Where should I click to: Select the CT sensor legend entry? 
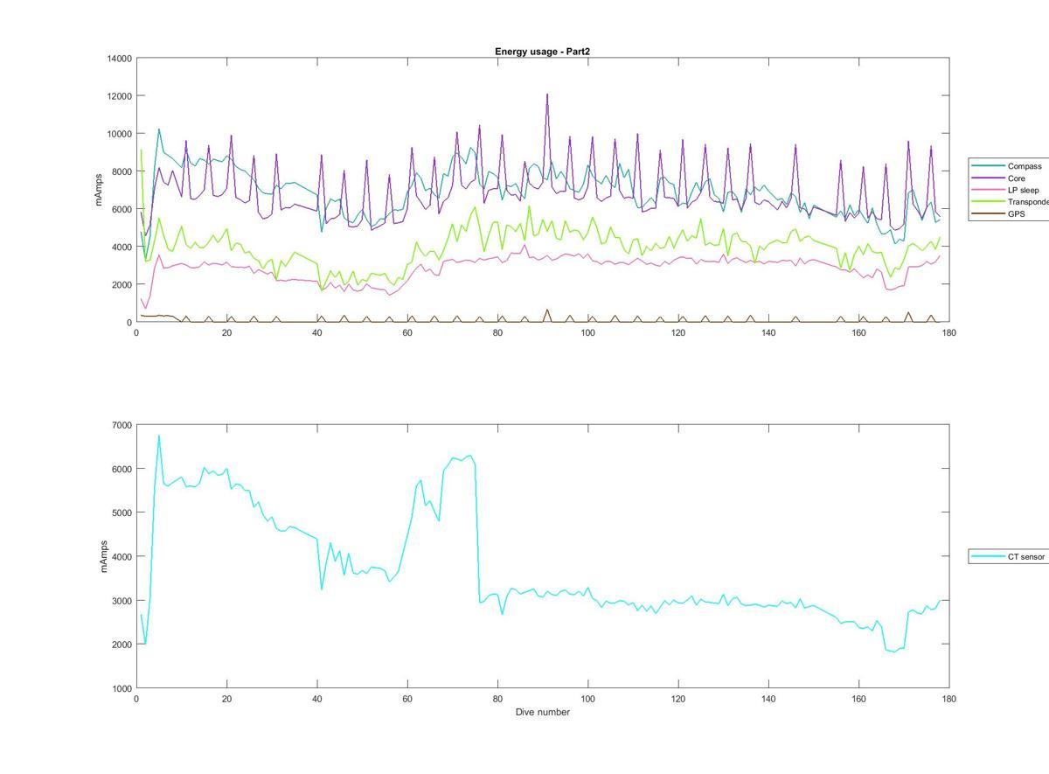(1008, 556)
